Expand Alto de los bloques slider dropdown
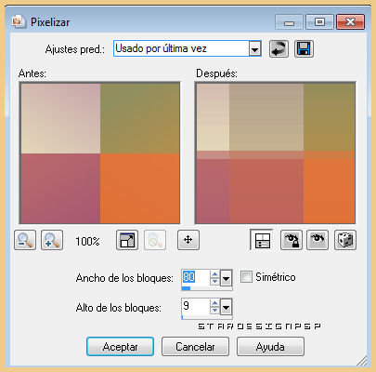The width and height of the screenshot is (376, 372). [x=227, y=307]
